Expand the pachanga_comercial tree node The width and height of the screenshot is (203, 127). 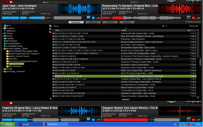[3, 71]
